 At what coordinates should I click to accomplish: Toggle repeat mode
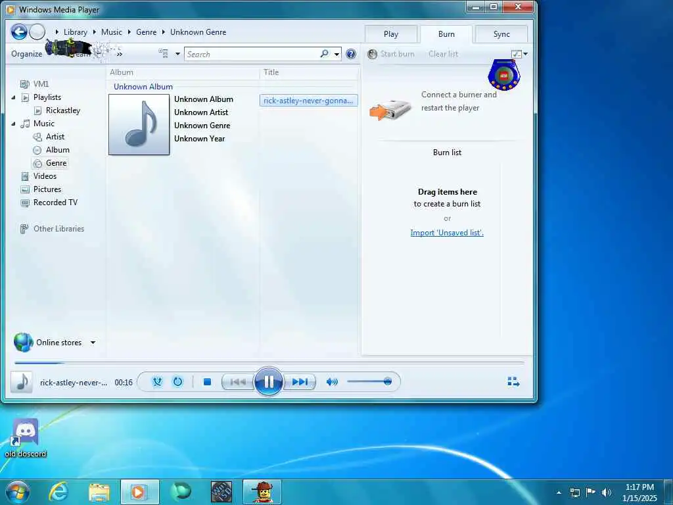(x=177, y=382)
